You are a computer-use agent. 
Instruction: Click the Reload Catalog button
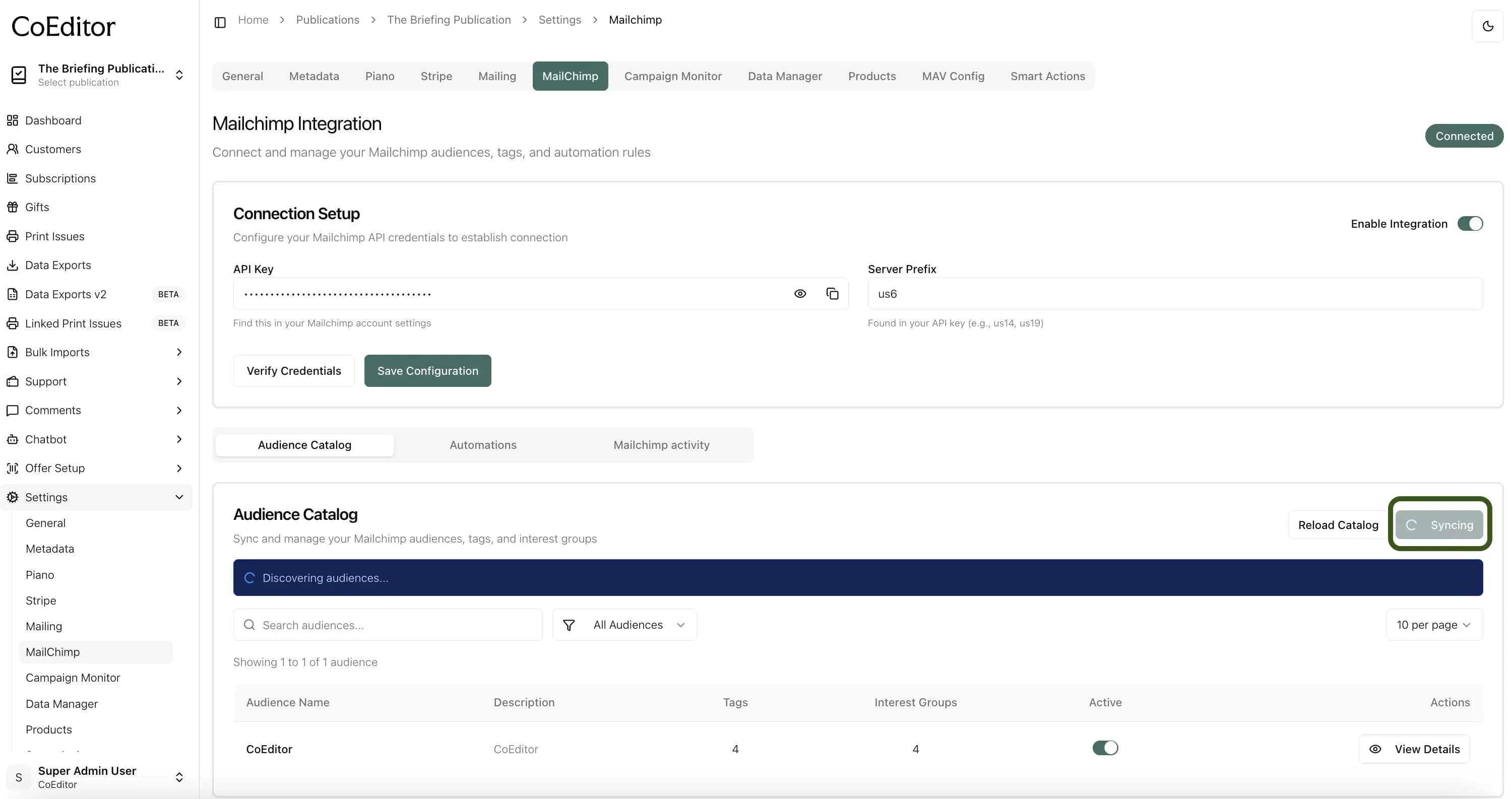coord(1338,525)
